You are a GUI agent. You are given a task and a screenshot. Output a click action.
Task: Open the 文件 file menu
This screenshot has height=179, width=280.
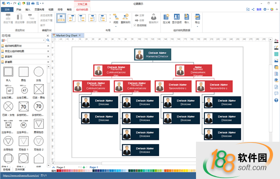[x=7, y=9]
